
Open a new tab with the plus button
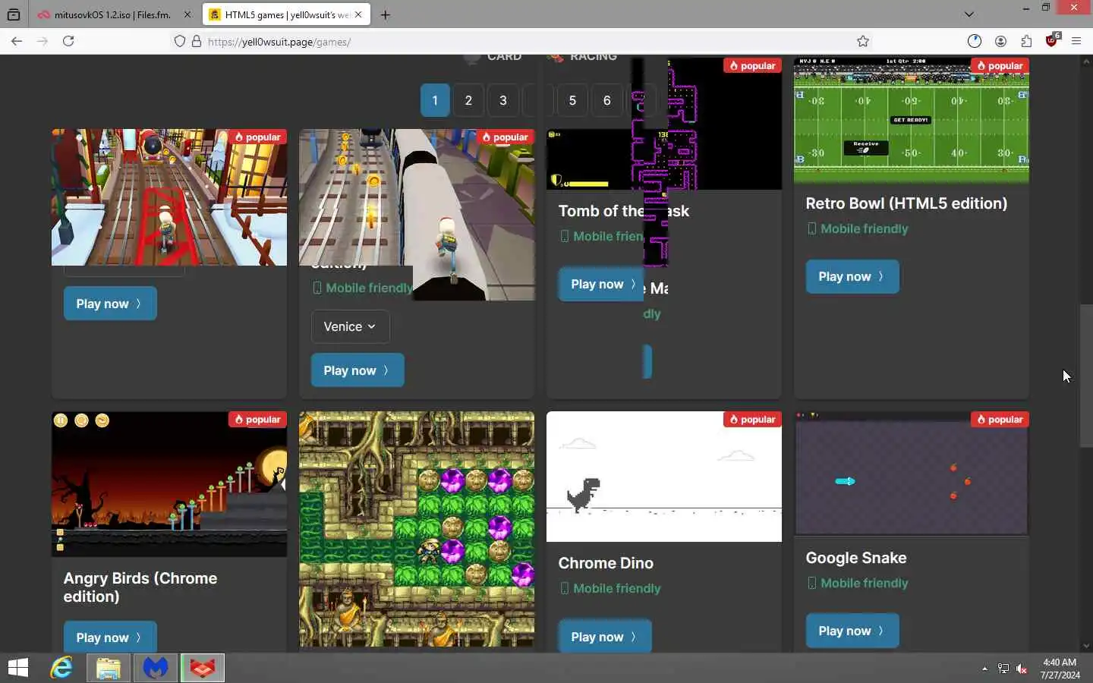[386, 14]
